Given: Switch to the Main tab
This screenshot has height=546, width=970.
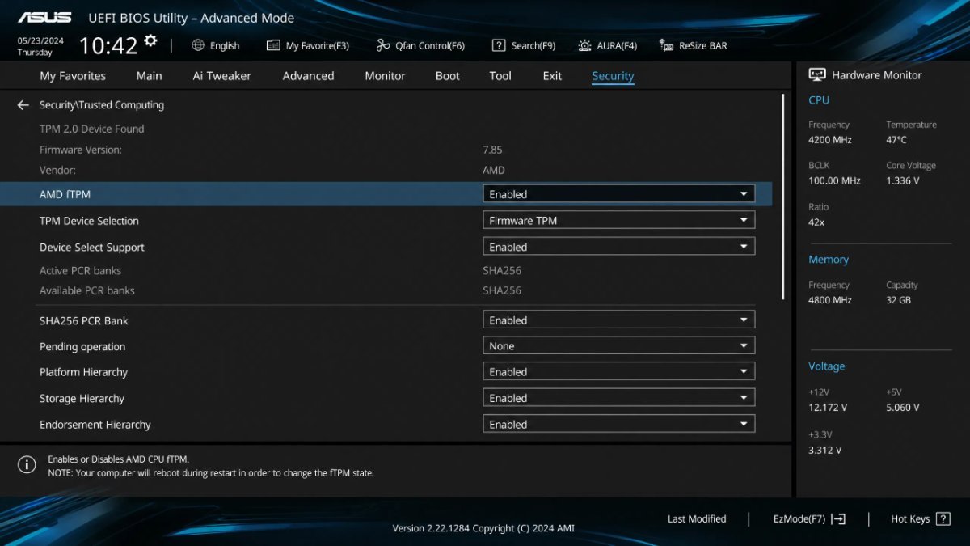Looking at the screenshot, I should tap(149, 76).
